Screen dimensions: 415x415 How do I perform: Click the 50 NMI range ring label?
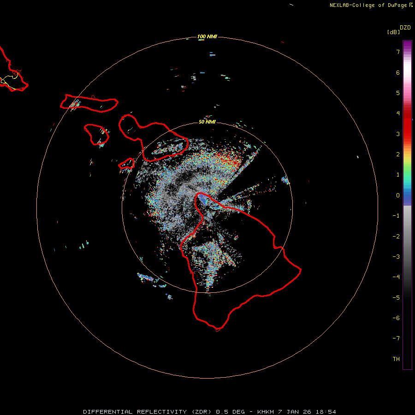tap(207, 122)
